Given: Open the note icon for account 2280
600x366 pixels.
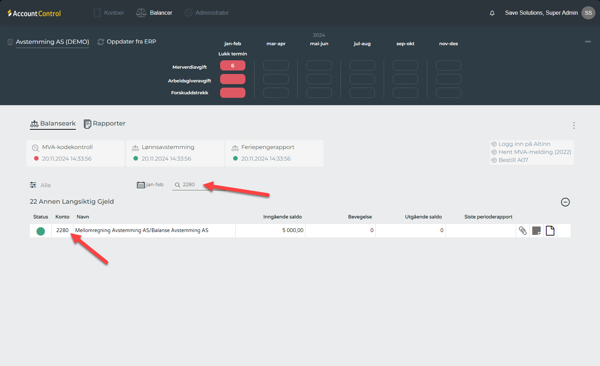Looking at the screenshot, I should (536, 231).
